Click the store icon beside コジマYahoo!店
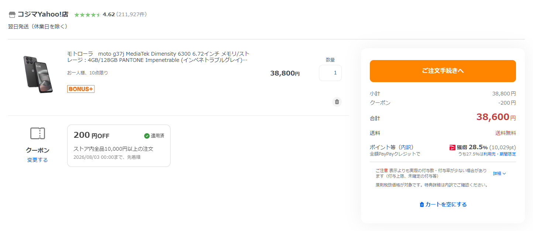 coord(12,15)
